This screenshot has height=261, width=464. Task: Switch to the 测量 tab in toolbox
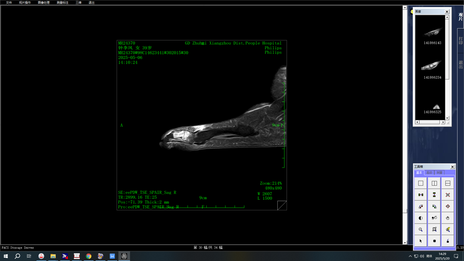coord(439,173)
